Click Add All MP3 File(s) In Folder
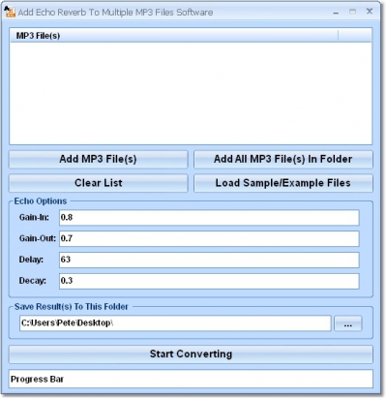Image resolution: width=387 pixels, height=399 pixels. [x=283, y=159]
